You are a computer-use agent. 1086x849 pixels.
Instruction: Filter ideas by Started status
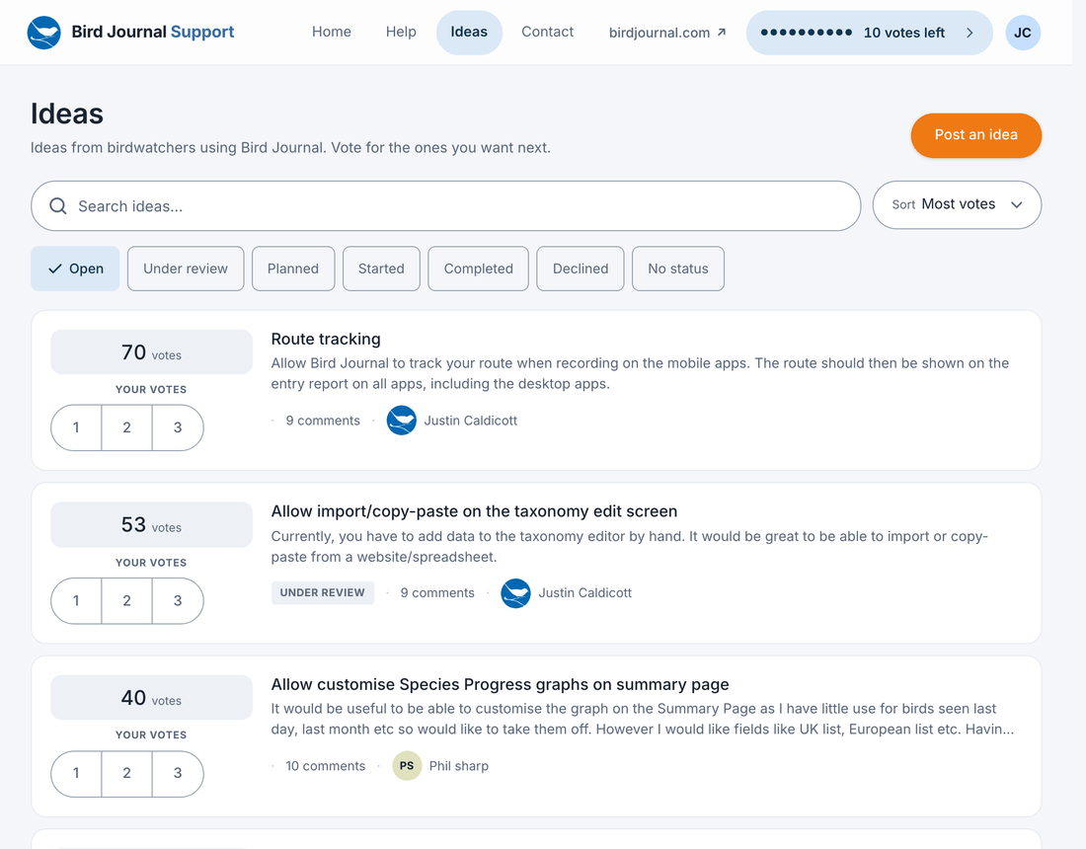click(381, 269)
